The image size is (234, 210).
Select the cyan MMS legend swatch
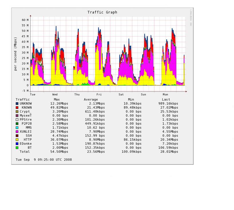pos(17,128)
